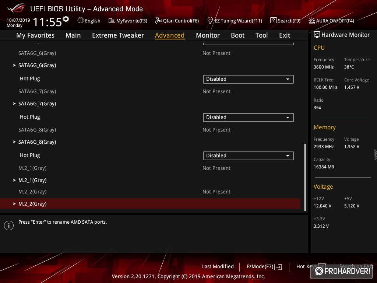Click M.2_1(Gray) Not Present status
The width and height of the screenshot is (377, 283).
216,168
